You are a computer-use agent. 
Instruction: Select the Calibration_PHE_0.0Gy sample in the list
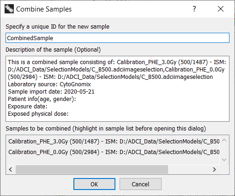[114, 152]
